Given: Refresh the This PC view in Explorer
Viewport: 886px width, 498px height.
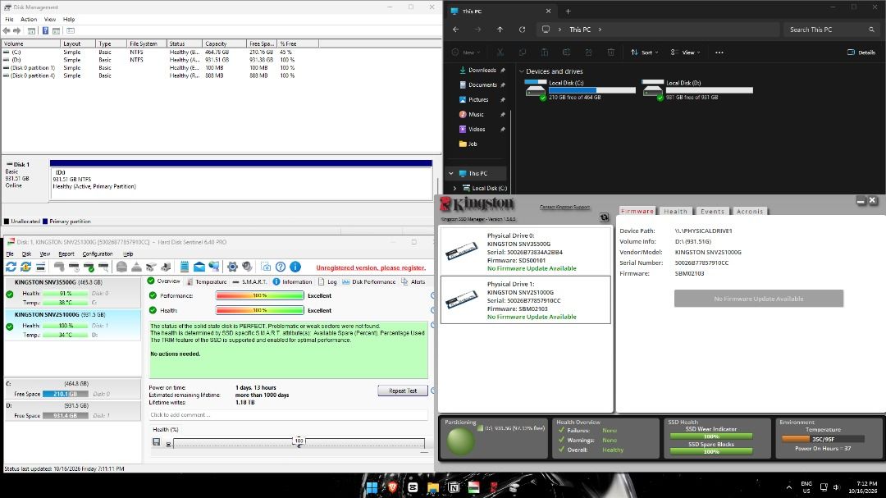Looking at the screenshot, I should (x=522, y=30).
